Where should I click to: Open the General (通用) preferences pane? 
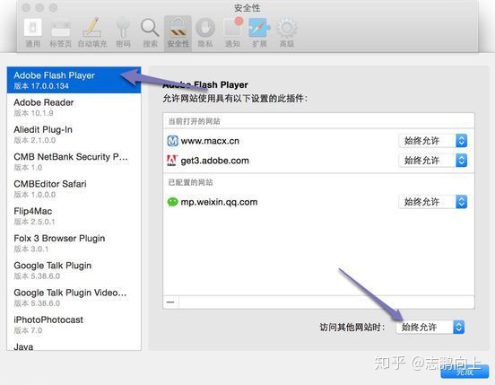tap(33, 33)
